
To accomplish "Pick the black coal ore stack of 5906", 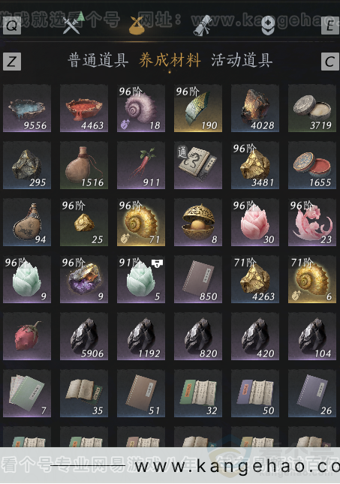I will tap(84, 336).
